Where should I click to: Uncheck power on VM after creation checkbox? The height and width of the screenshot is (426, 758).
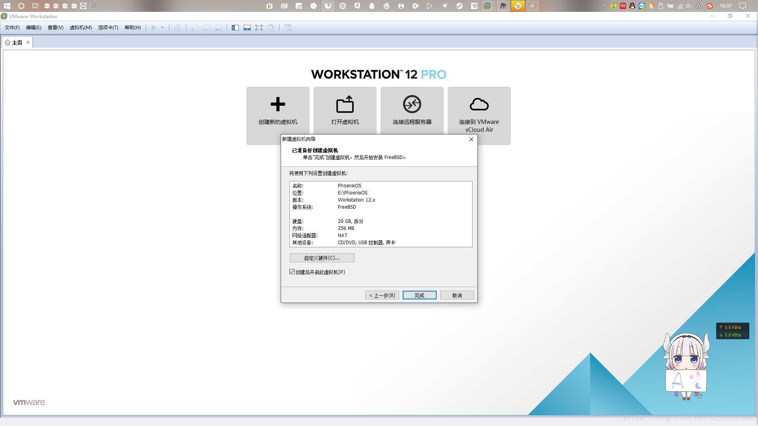click(292, 272)
